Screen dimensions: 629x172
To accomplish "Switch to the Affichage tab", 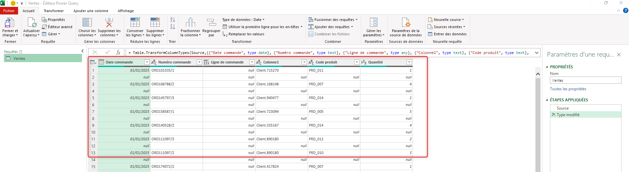I will click(126, 11).
